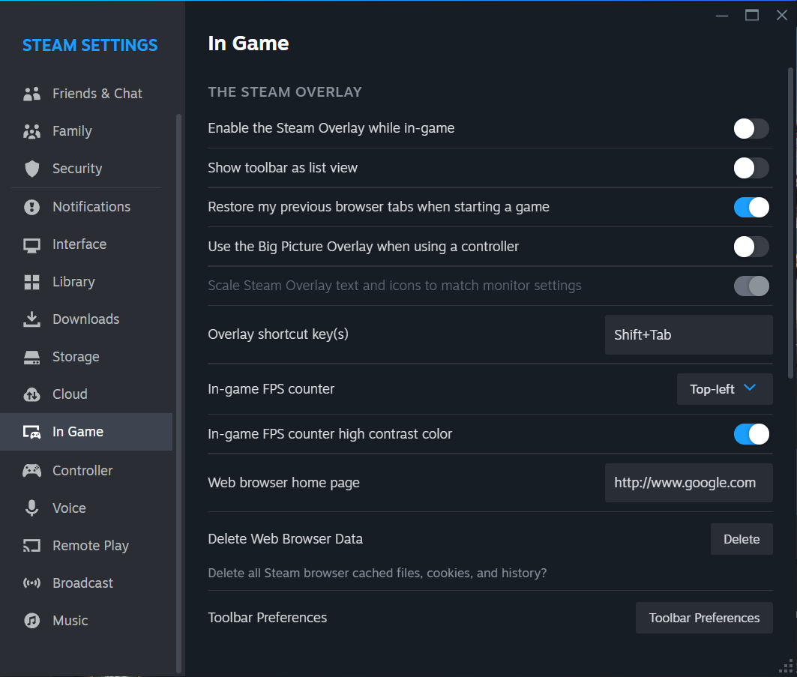The width and height of the screenshot is (797, 677).
Task: Click the In Game page title
Action: pos(248,43)
